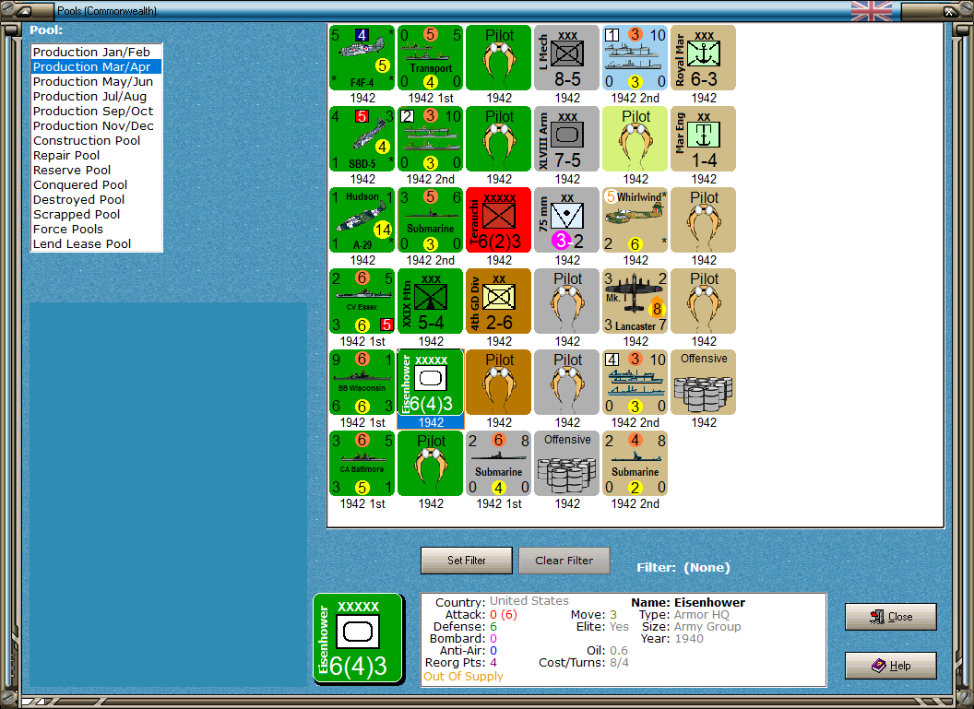Select the XLVIII Arm 7-5 counter

pyautogui.click(x=567, y=139)
